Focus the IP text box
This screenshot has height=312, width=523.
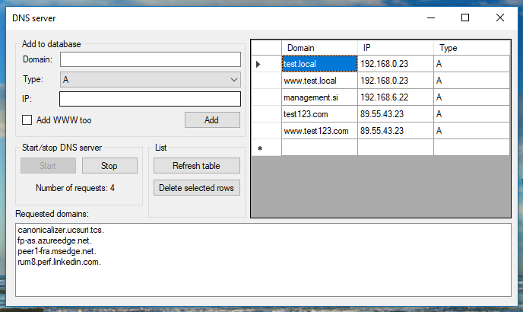(x=150, y=99)
